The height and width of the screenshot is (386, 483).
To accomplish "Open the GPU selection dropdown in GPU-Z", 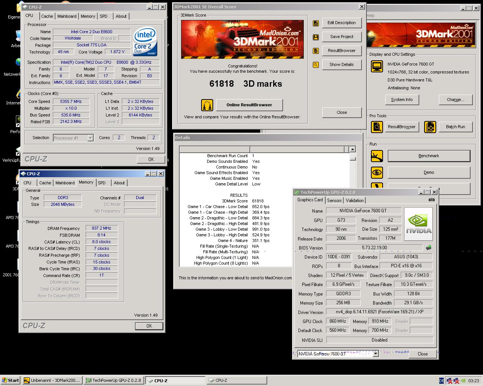I will [x=375, y=354].
